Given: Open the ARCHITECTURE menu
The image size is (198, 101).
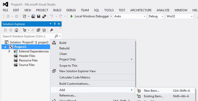Looking at the screenshot, I should click(x=141, y=10).
